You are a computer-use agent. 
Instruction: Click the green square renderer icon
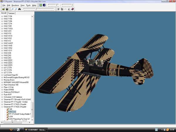tap(41, 5)
